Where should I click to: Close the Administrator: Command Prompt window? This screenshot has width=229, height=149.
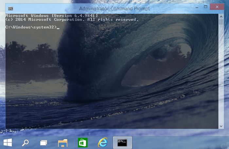[217, 7]
